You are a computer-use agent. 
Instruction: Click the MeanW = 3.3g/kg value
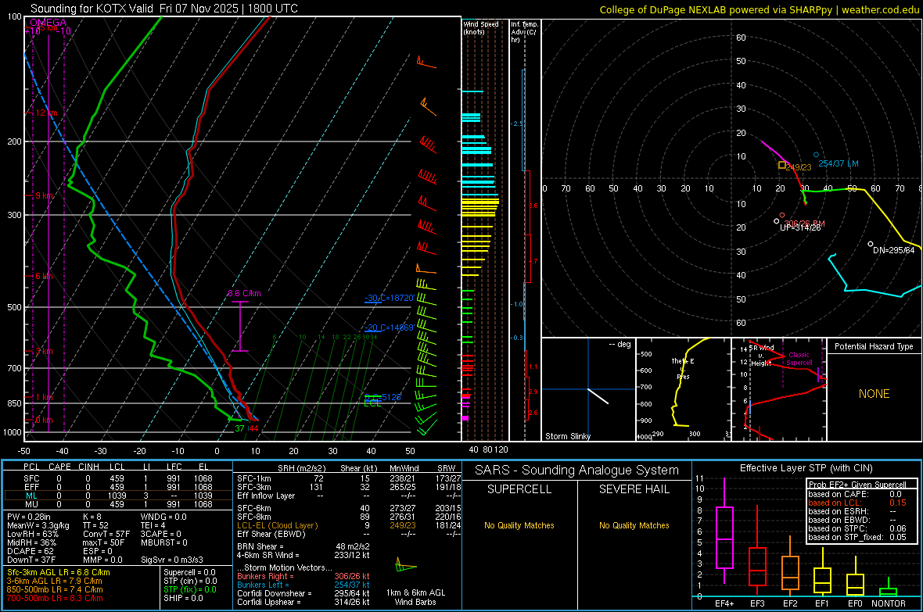38,525
